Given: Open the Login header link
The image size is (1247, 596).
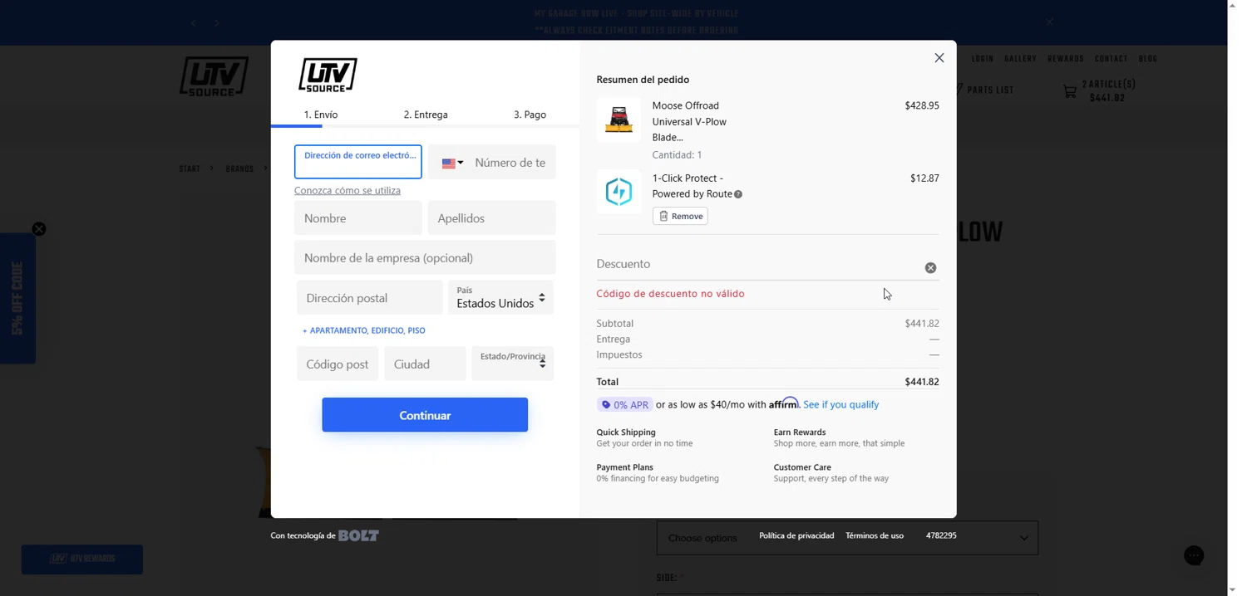Looking at the screenshot, I should tap(983, 60).
